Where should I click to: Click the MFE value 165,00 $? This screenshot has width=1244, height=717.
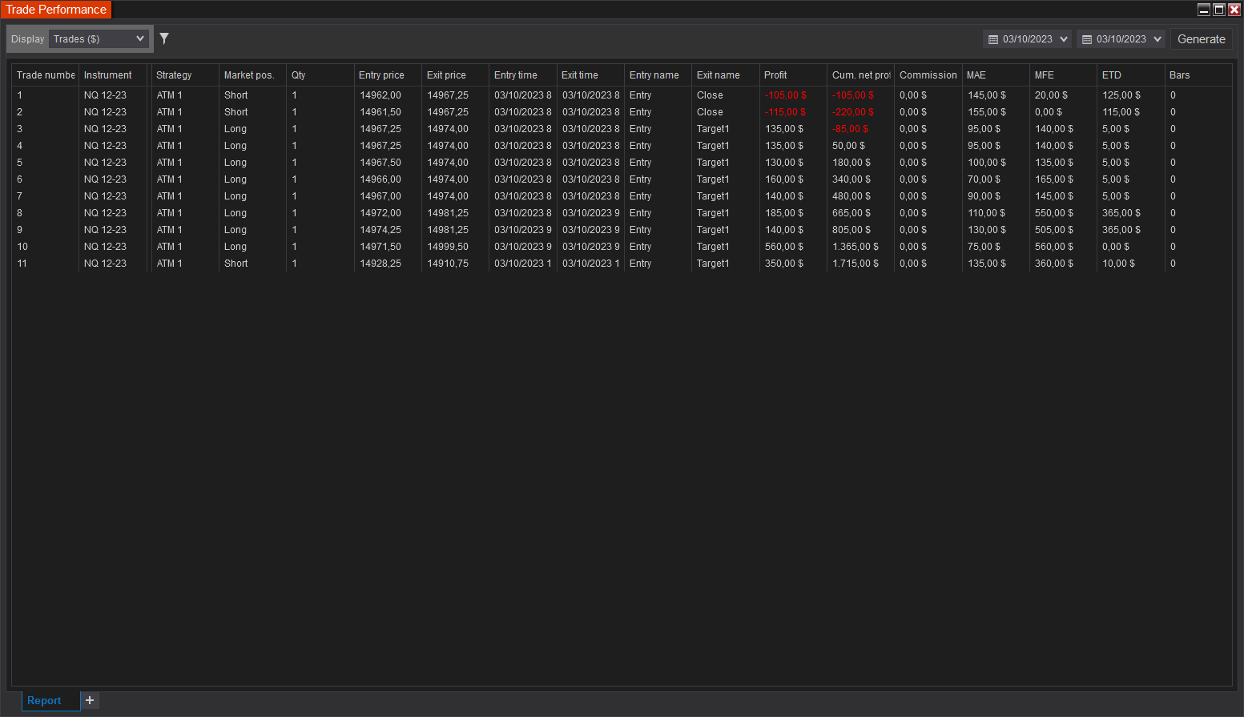[1054, 179]
